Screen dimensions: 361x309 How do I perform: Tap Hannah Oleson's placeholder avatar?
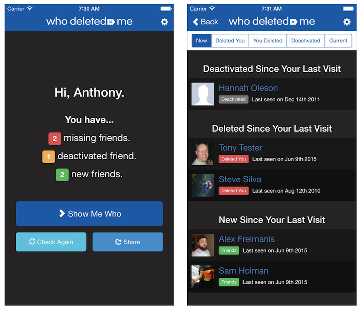tap(203, 94)
